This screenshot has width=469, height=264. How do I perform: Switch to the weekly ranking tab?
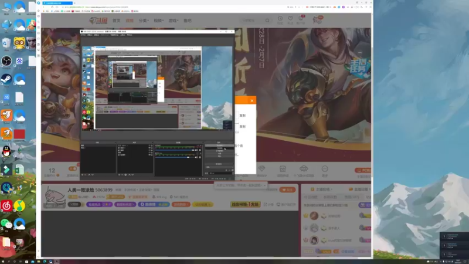[x=330, y=197]
